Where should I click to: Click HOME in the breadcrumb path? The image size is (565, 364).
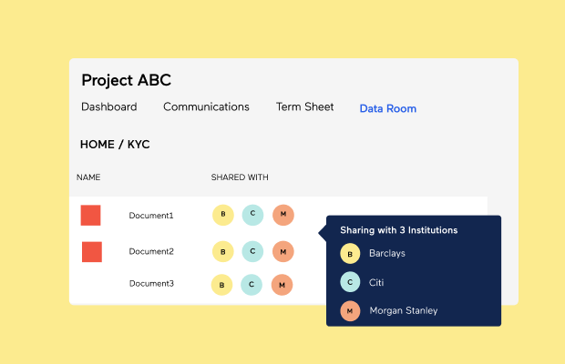point(97,145)
